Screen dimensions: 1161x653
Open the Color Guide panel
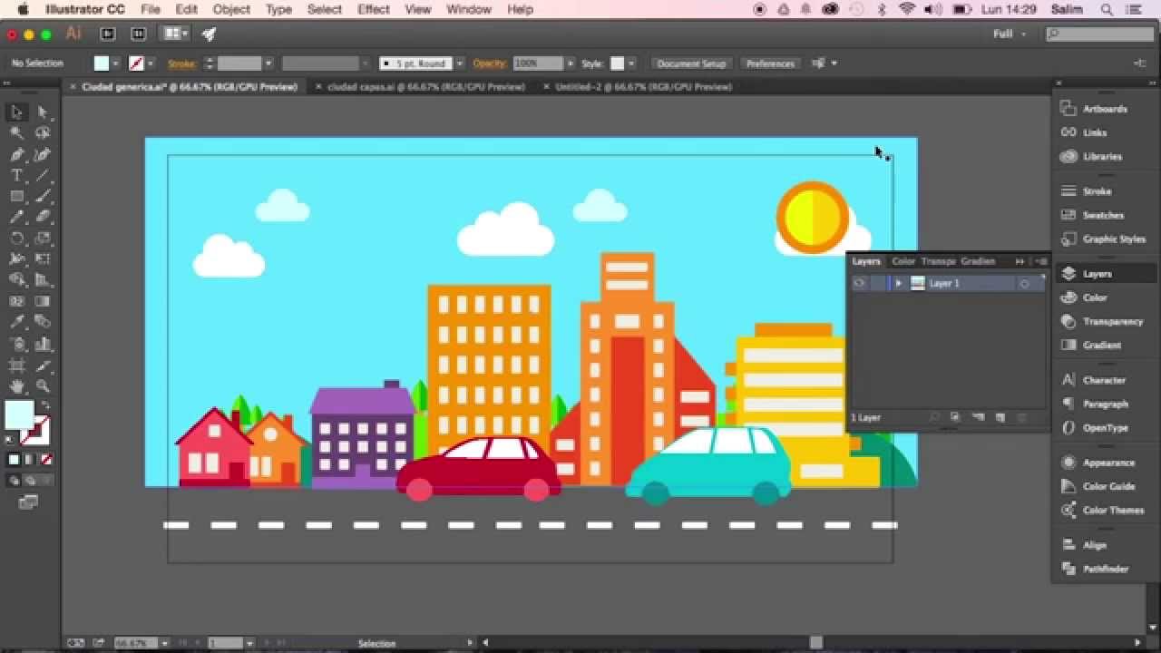point(1098,486)
